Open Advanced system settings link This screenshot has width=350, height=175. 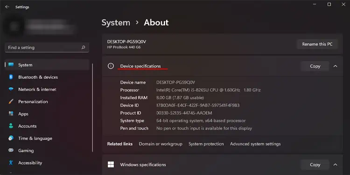click(255, 144)
